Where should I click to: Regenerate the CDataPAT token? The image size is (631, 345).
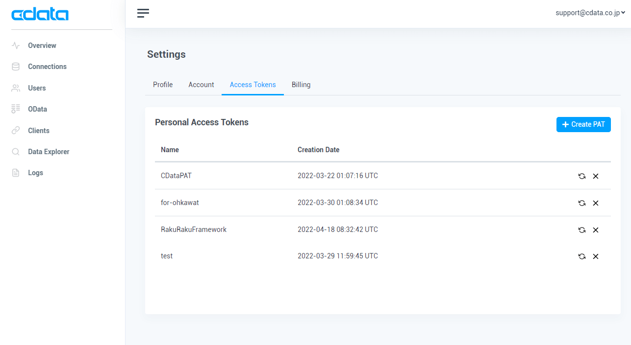coord(582,176)
